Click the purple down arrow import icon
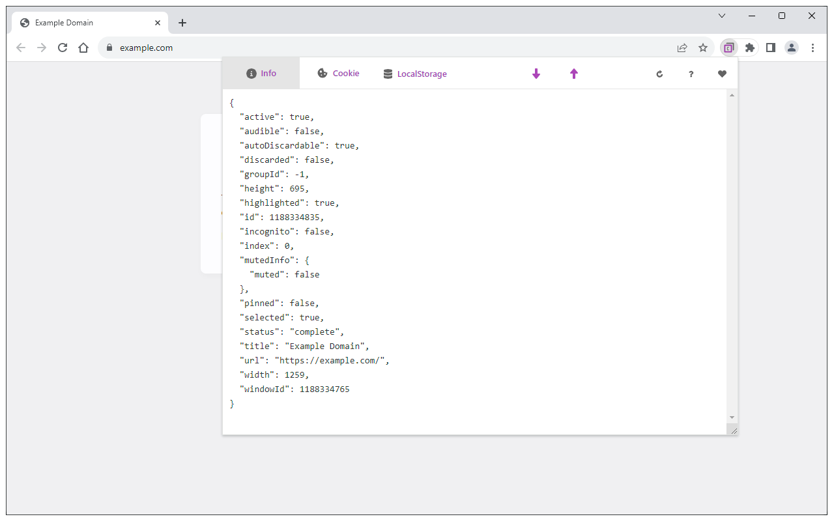 pyautogui.click(x=536, y=74)
